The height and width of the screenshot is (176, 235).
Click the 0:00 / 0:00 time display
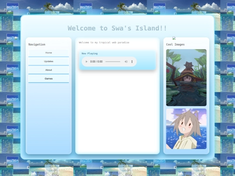point(96,62)
